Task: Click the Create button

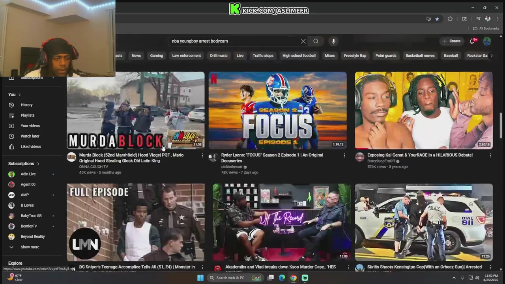Action: pos(451,41)
